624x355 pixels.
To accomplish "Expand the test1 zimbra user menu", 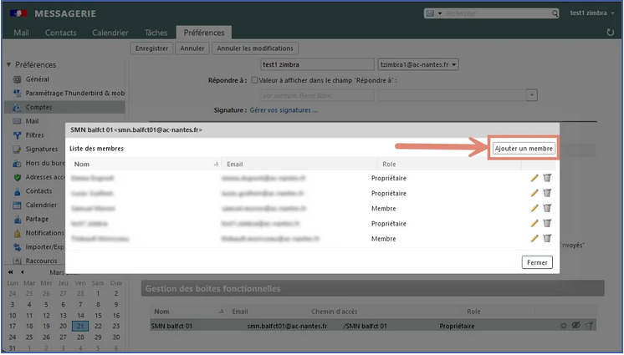I will point(591,13).
